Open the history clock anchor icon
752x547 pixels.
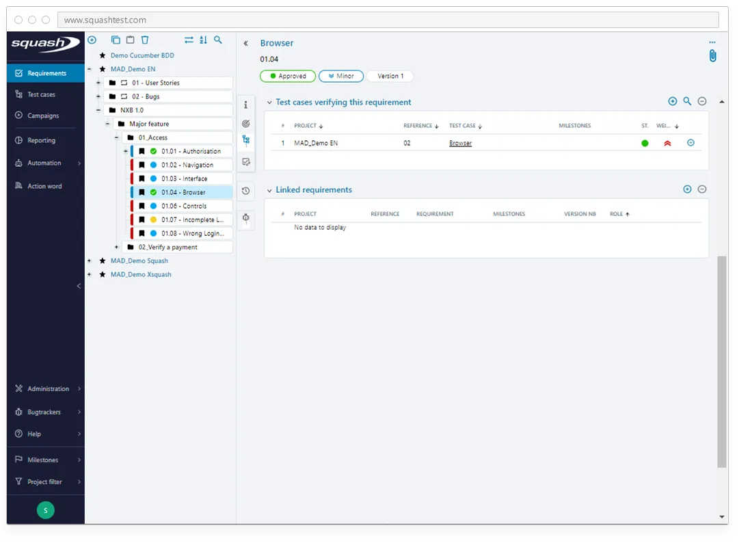point(245,191)
